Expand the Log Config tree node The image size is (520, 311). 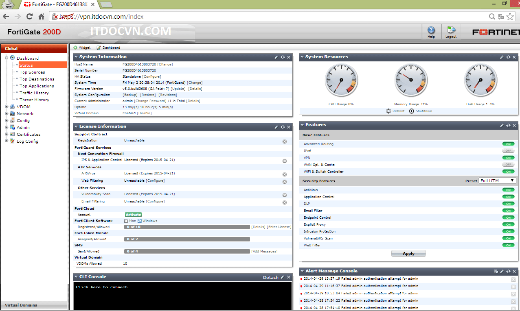tap(7, 141)
